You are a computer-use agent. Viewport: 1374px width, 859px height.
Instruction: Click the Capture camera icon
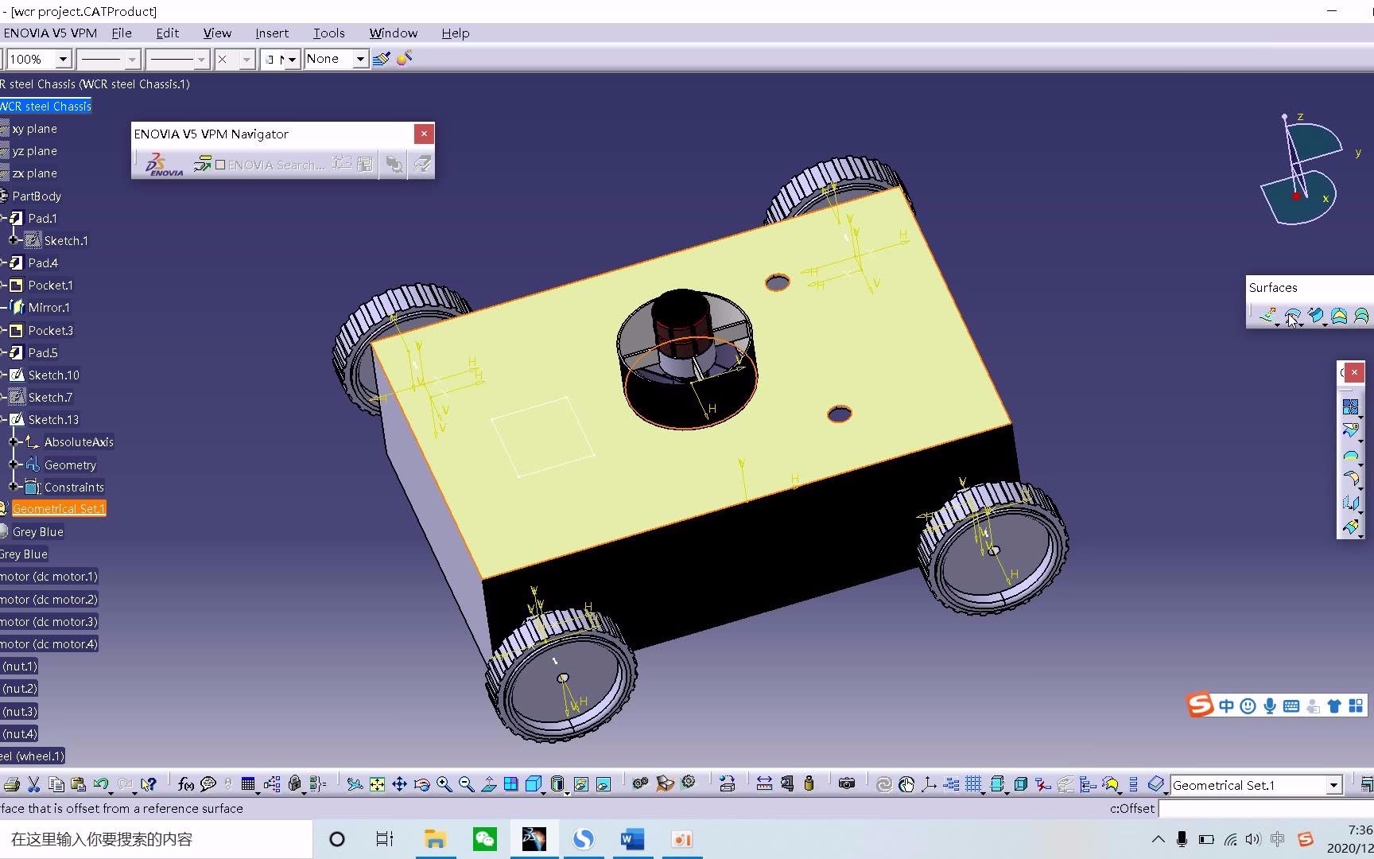[x=847, y=784]
